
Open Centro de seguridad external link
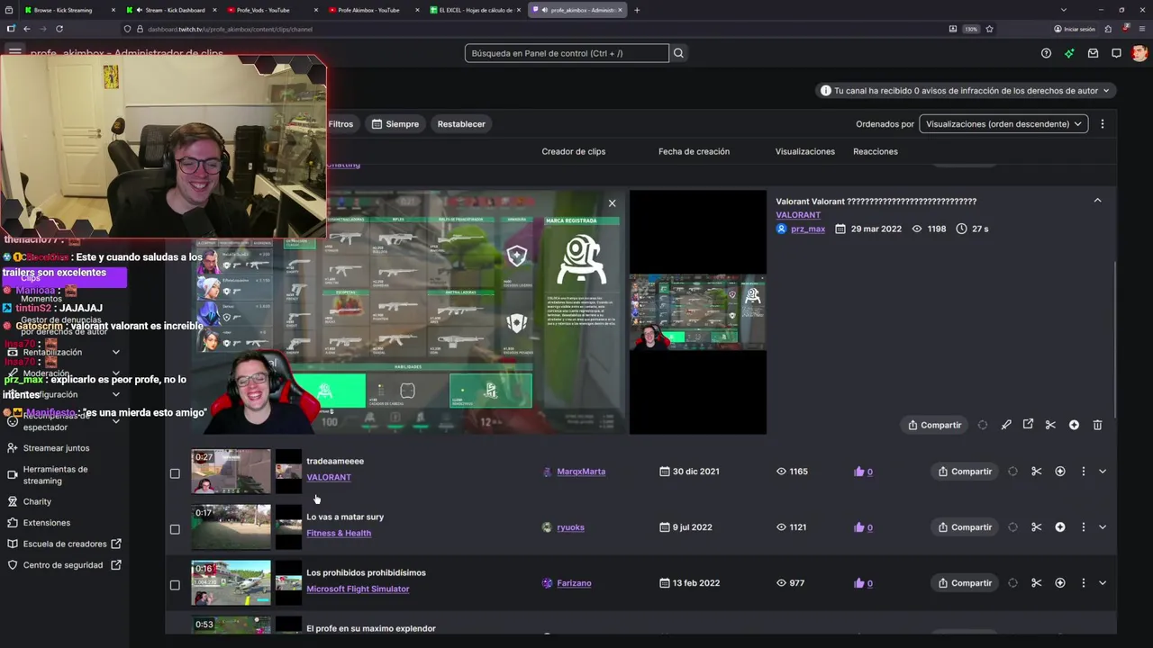pos(63,565)
